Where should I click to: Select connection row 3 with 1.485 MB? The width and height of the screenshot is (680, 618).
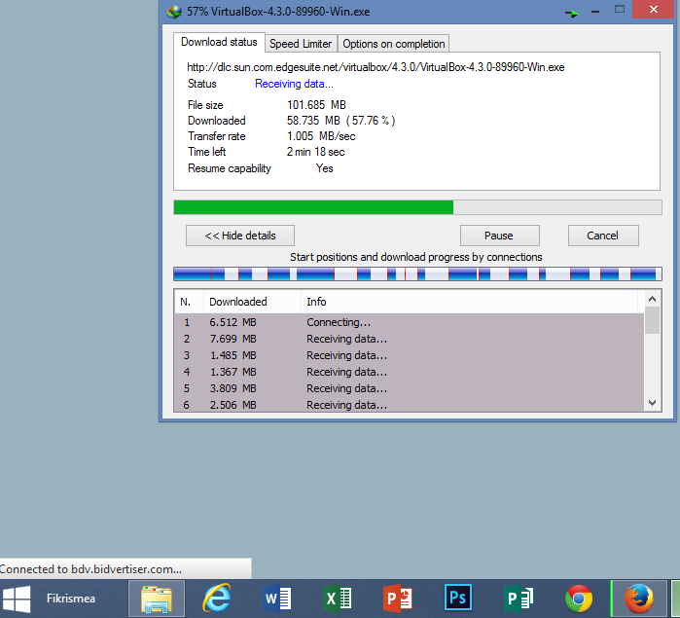[x=410, y=355]
